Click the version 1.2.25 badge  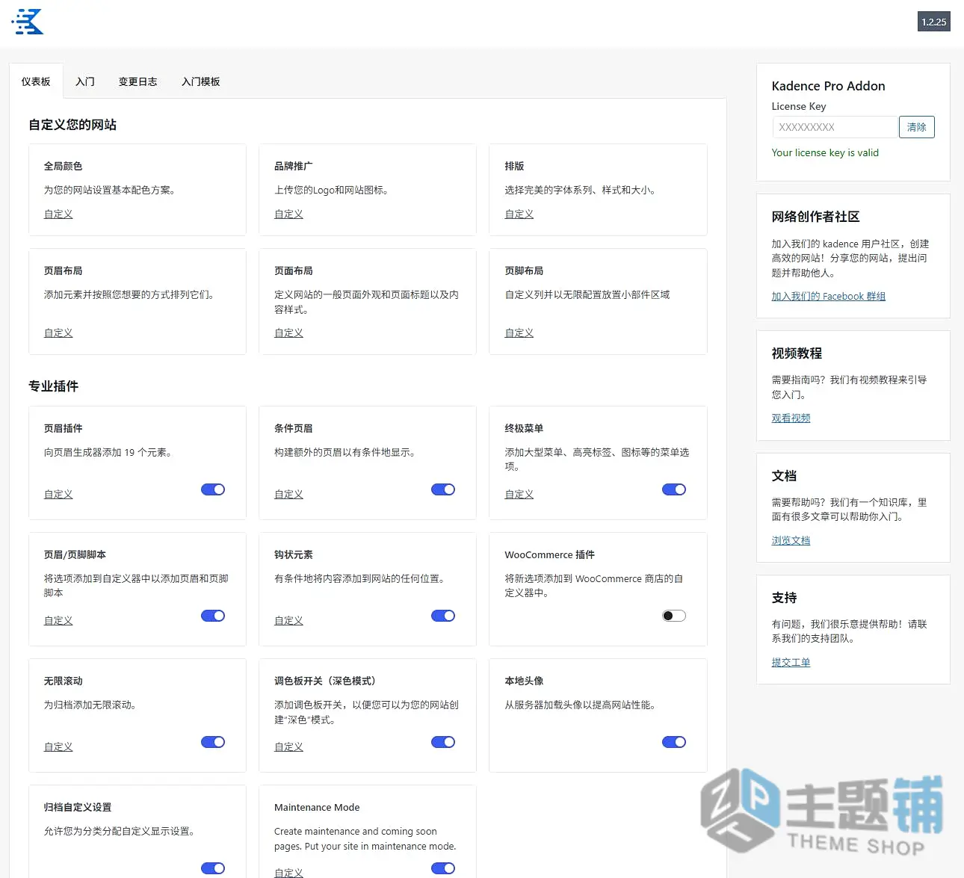[x=933, y=22]
